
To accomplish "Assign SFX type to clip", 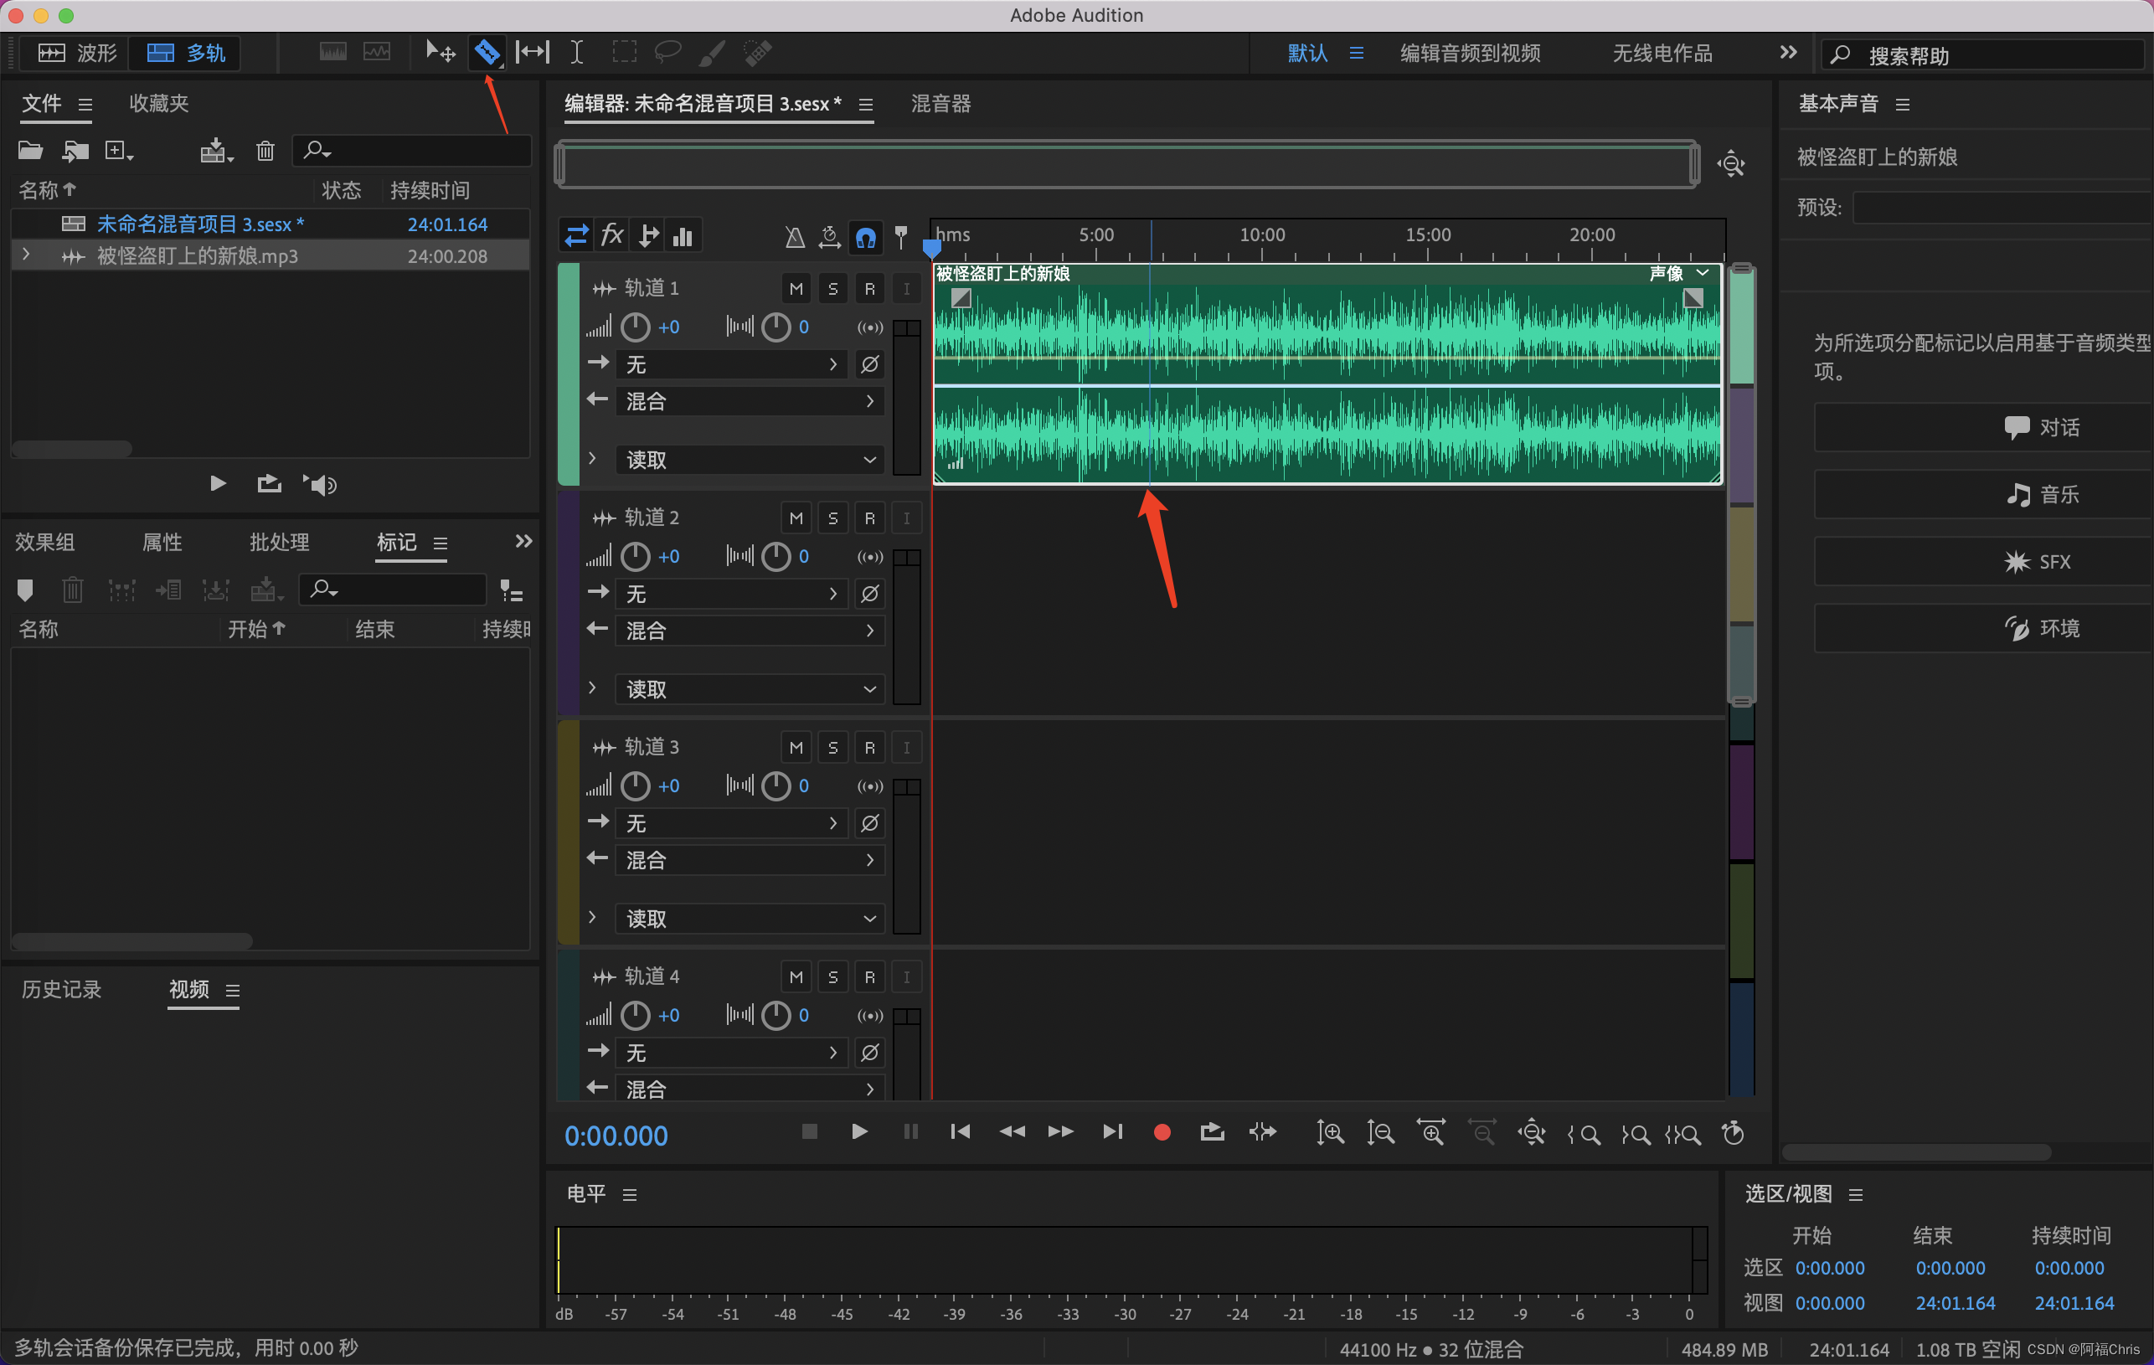I will (x=1982, y=562).
